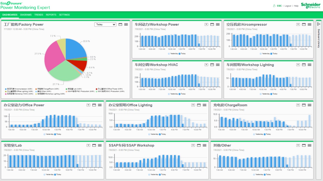
Task: Click the SSIC user account link
Action: [279, 6]
